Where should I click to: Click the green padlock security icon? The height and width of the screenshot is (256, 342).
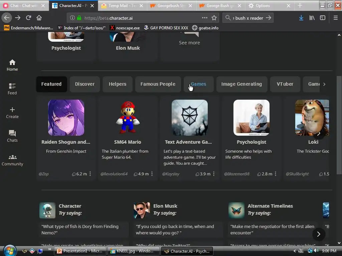pos(79,18)
